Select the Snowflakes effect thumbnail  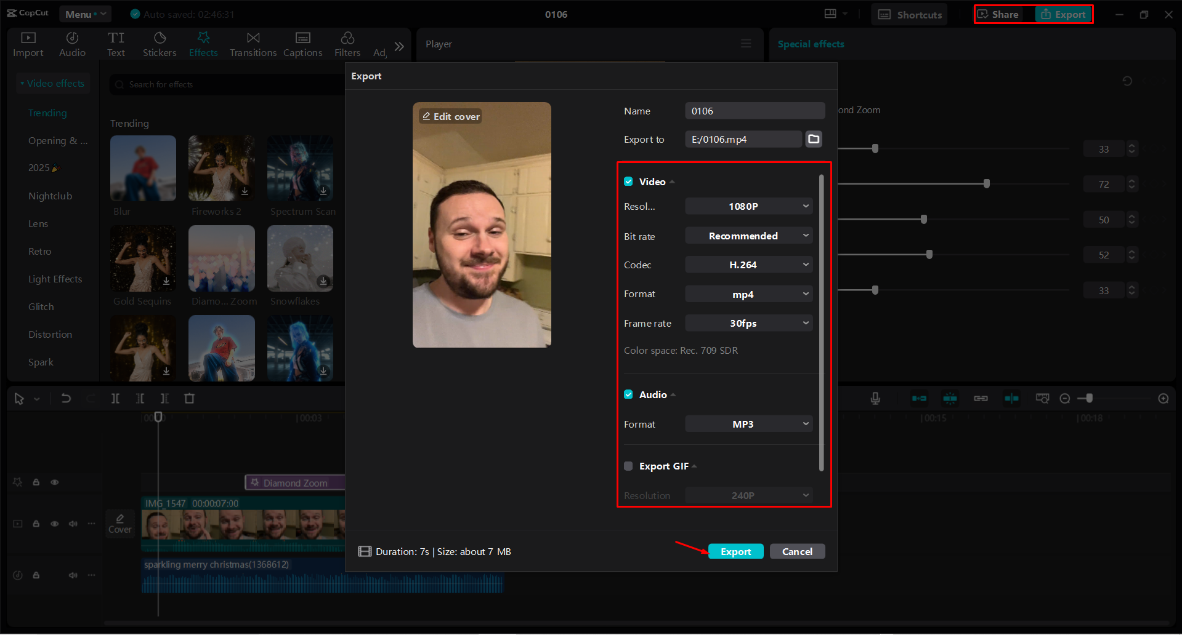pyautogui.click(x=300, y=258)
